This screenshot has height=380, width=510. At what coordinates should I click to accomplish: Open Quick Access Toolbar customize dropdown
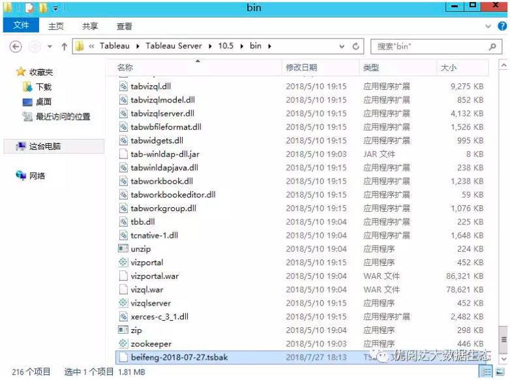pyautogui.click(x=56, y=8)
